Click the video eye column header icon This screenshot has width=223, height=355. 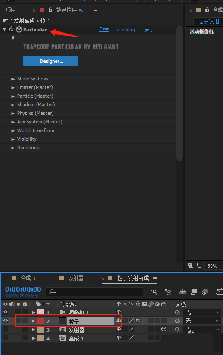coord(5,304)
